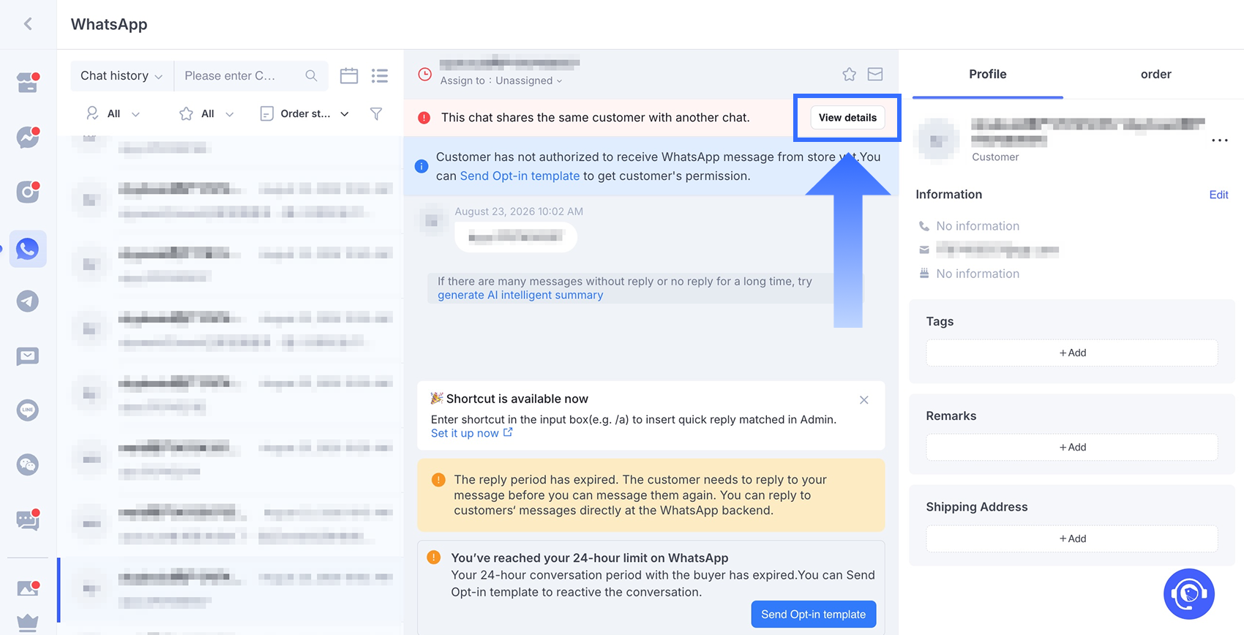Image resolution: width=1244 pixels, height=635 pixels.
Task: Click the birthday 'No information' entry
Action: [x=978, y=274]
